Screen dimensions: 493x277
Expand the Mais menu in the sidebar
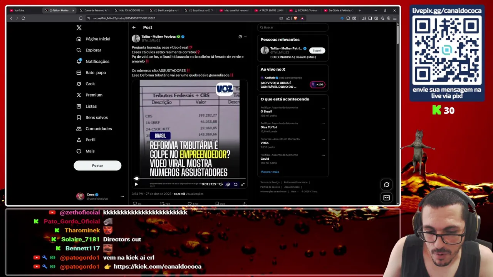coord(86,151)
